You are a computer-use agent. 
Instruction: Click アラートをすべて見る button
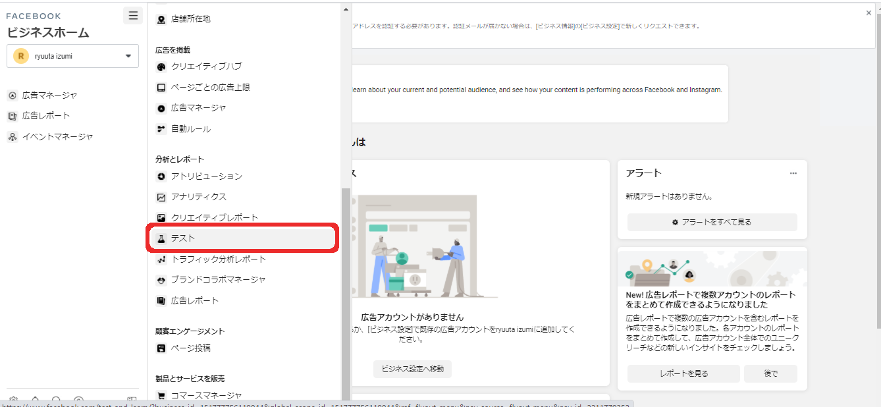click(x=712, y=223)
